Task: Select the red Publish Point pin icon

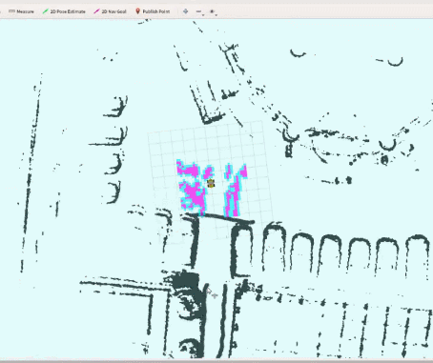Action: pos(137,11)
